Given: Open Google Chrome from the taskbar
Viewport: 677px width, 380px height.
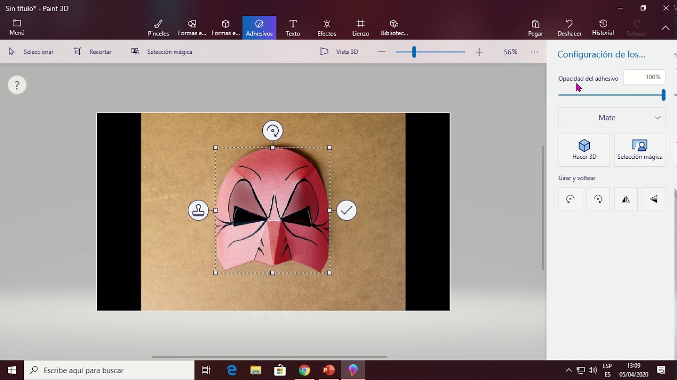Looking at the screenshot, I should pyautogui.click(x=304, y=370).
